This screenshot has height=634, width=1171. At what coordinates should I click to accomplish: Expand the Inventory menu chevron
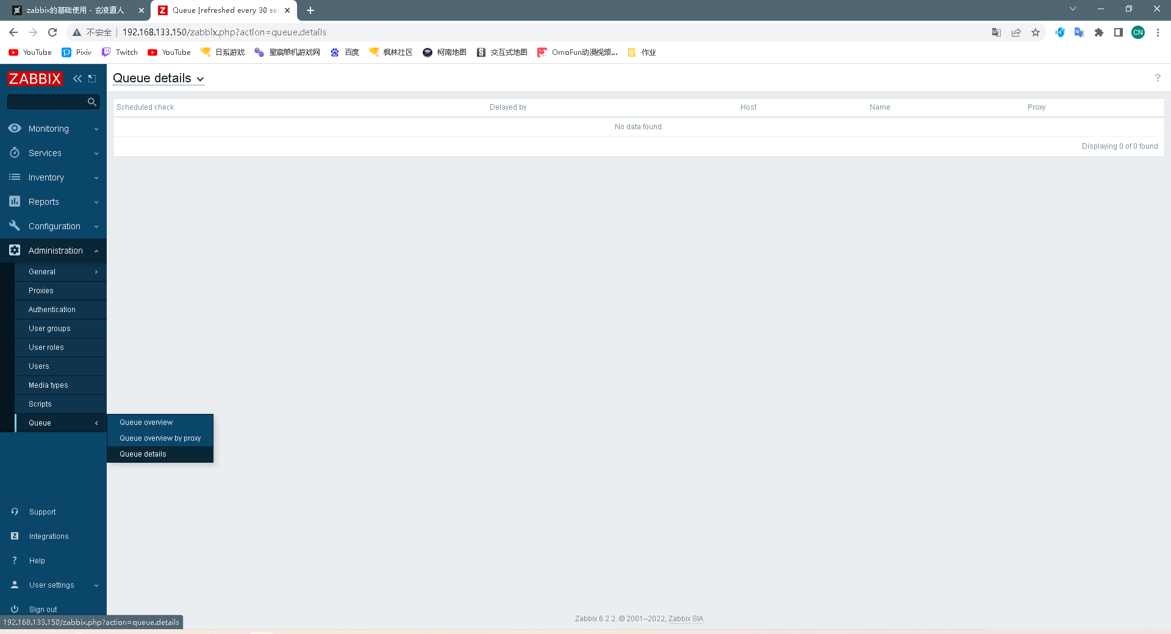coord(96,178)
